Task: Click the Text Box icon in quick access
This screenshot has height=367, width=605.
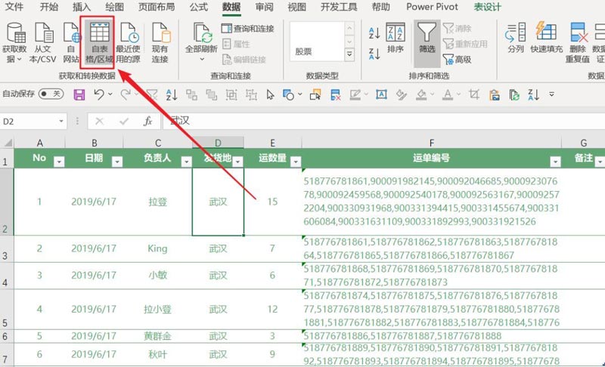Action: [381, 94]
